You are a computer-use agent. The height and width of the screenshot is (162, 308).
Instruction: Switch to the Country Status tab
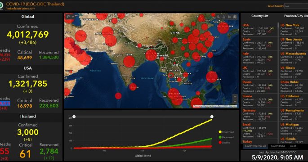[x=278, y=146]
